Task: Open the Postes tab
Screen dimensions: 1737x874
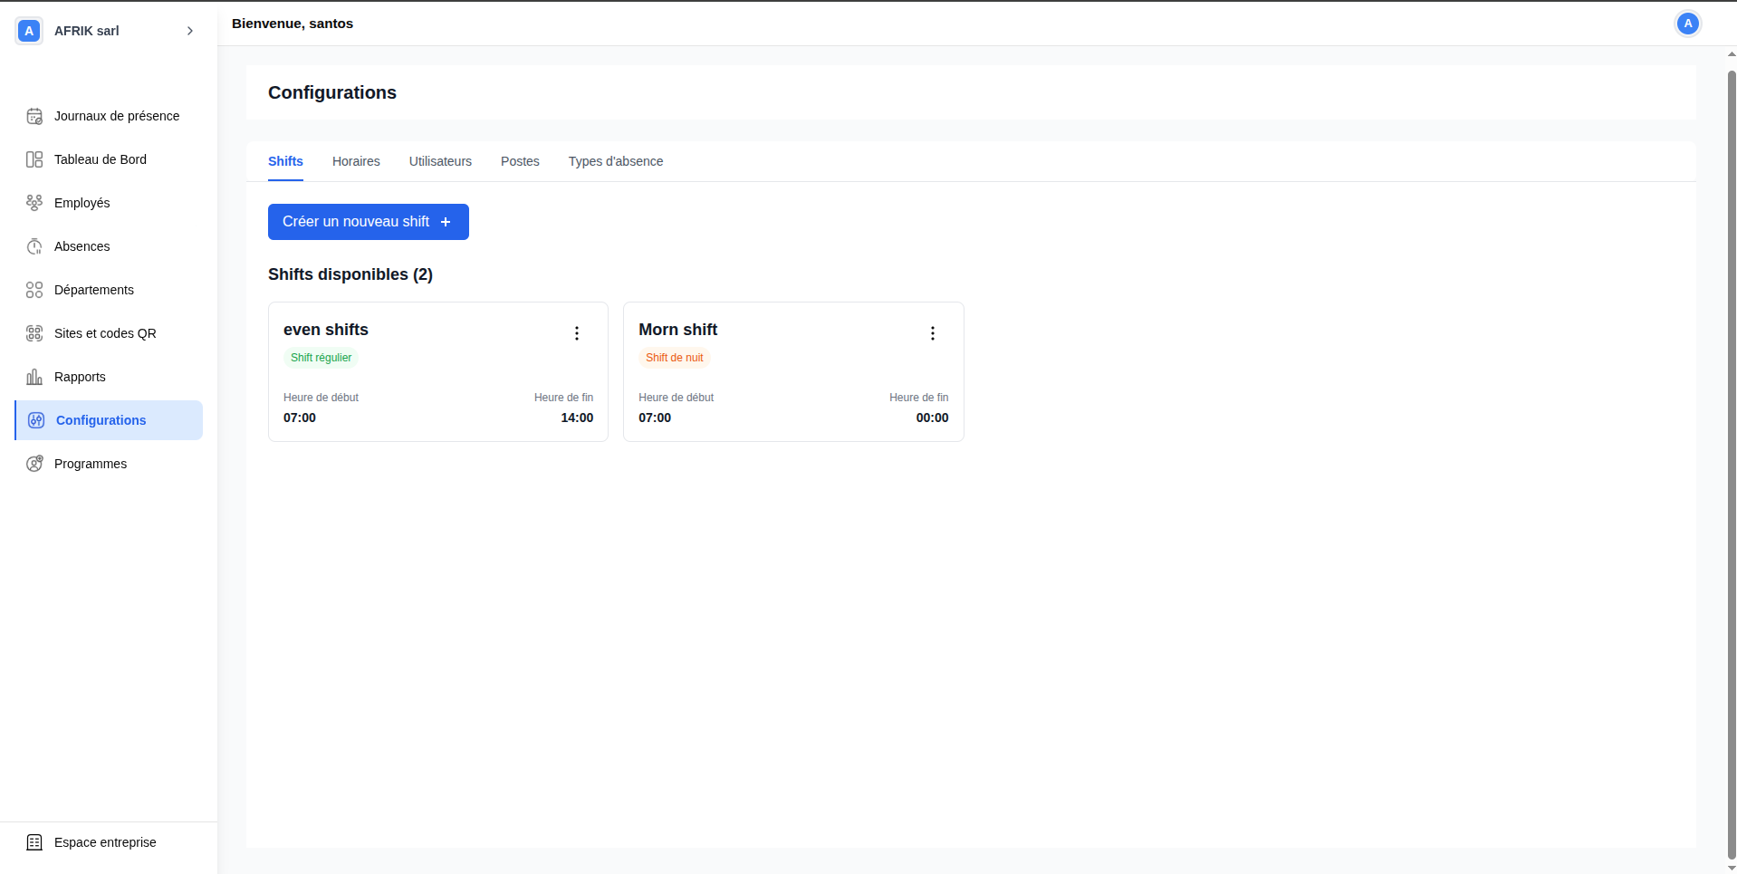Action: point(520,161)
